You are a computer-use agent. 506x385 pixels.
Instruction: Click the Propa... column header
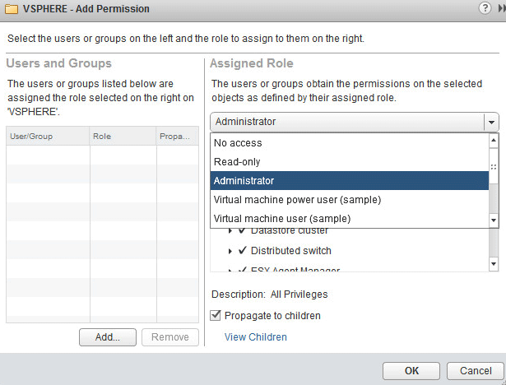click(178, 137)
